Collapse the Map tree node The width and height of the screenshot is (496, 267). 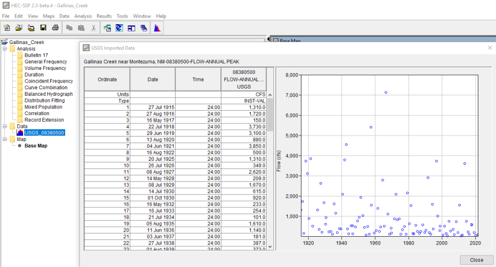[5, 139]
